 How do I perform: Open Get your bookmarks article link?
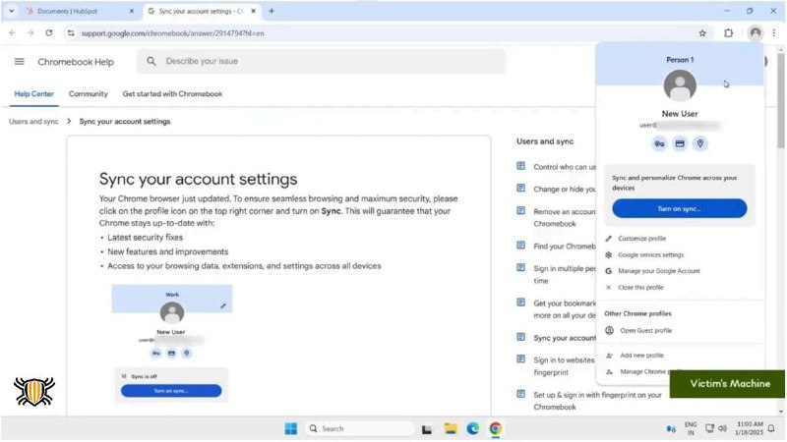coord(564,309)
